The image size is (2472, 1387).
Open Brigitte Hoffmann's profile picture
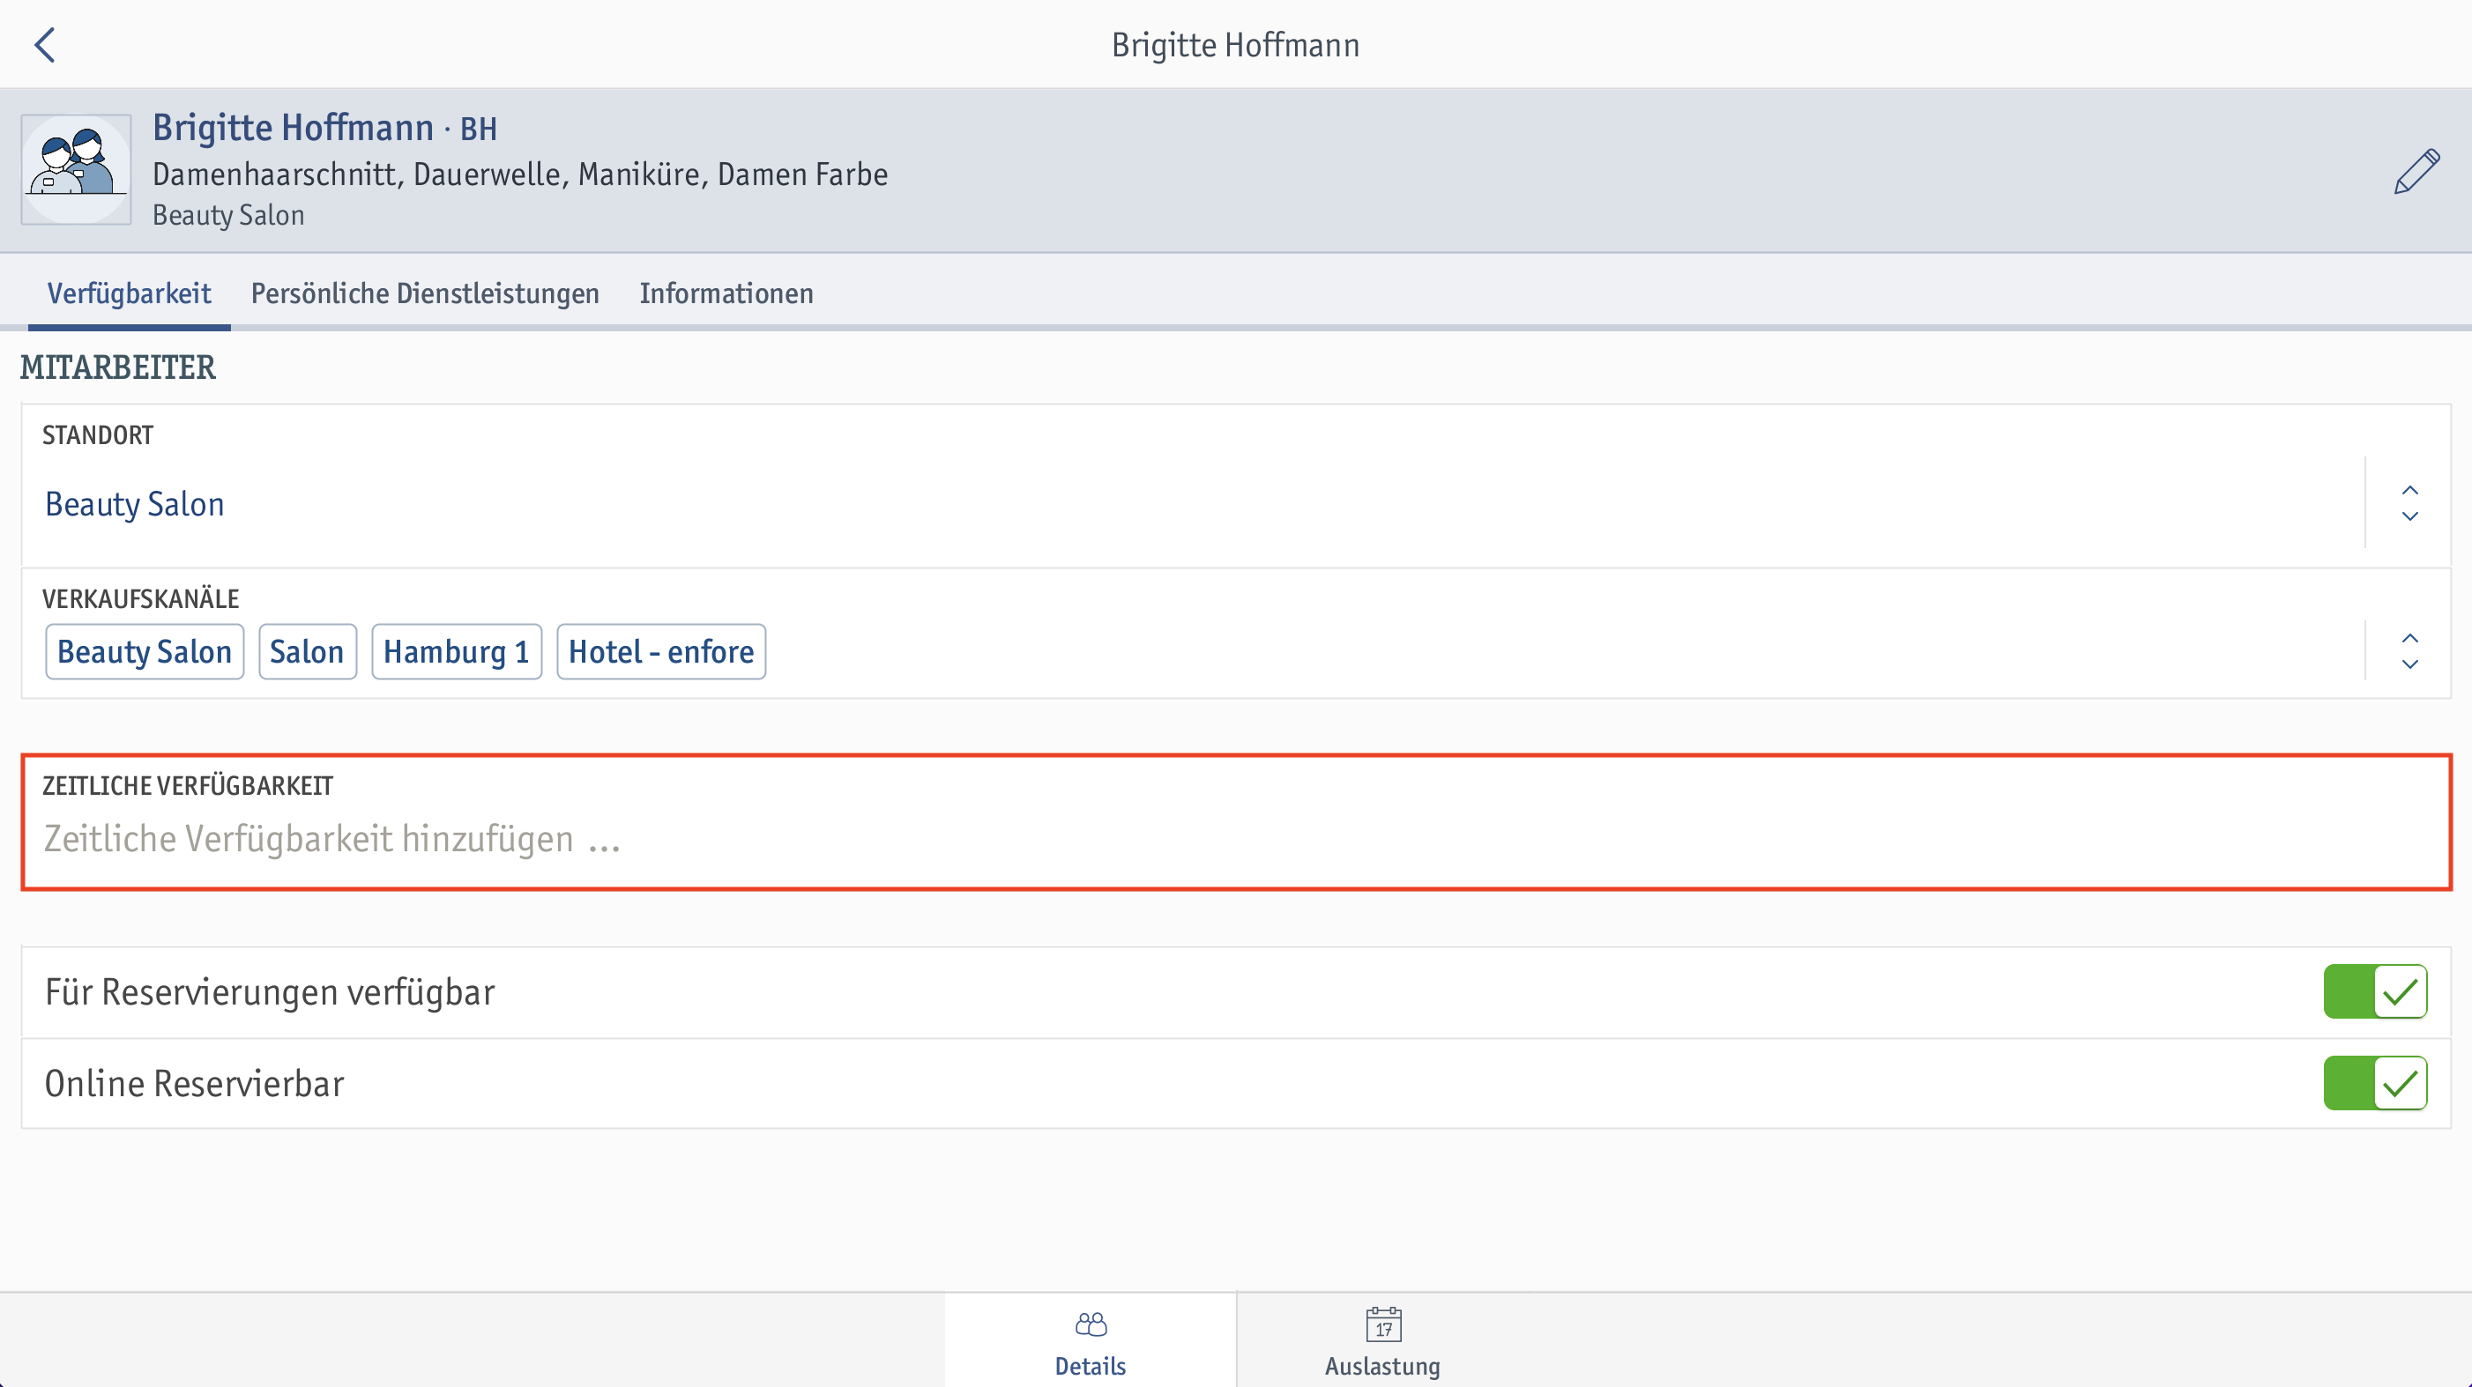click(x=77, y=170)
